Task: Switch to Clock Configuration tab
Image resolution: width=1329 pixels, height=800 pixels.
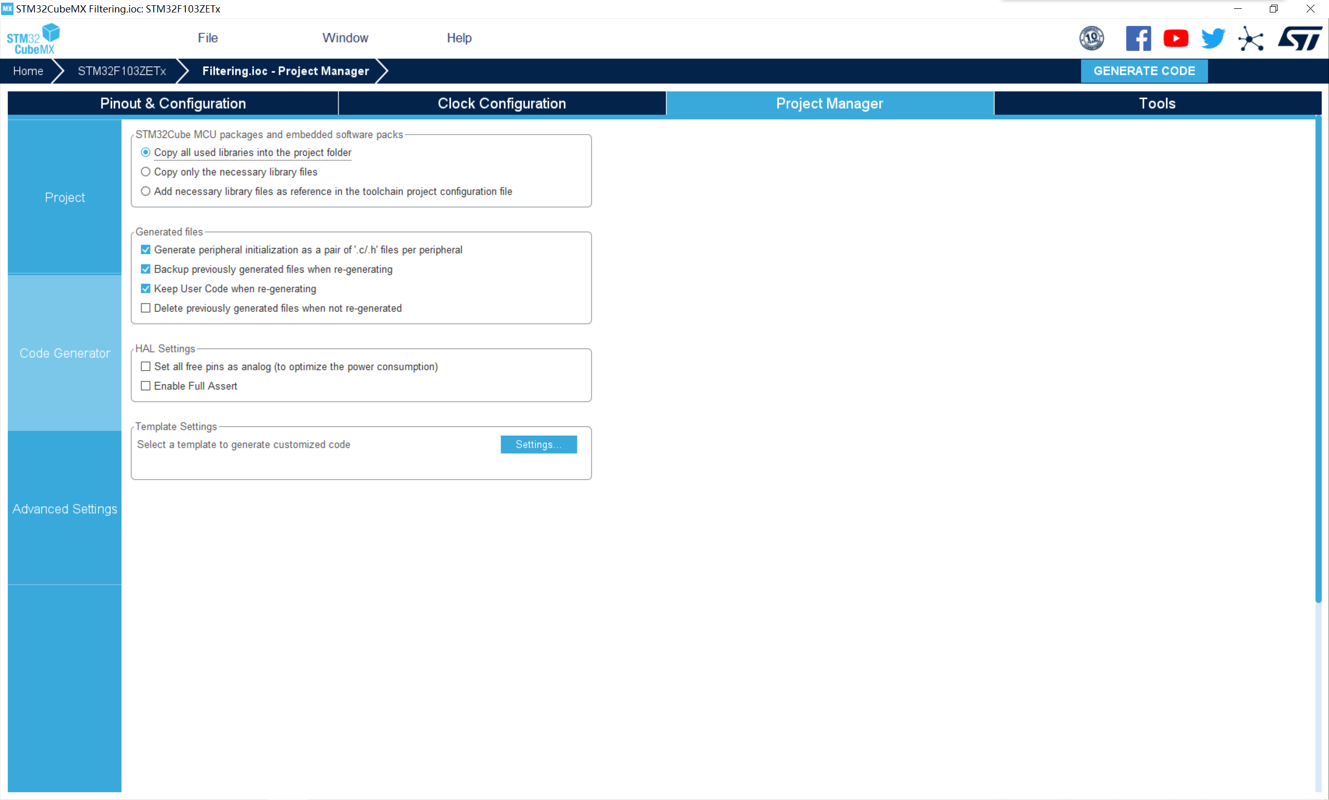Action: [x=501, y=103]
